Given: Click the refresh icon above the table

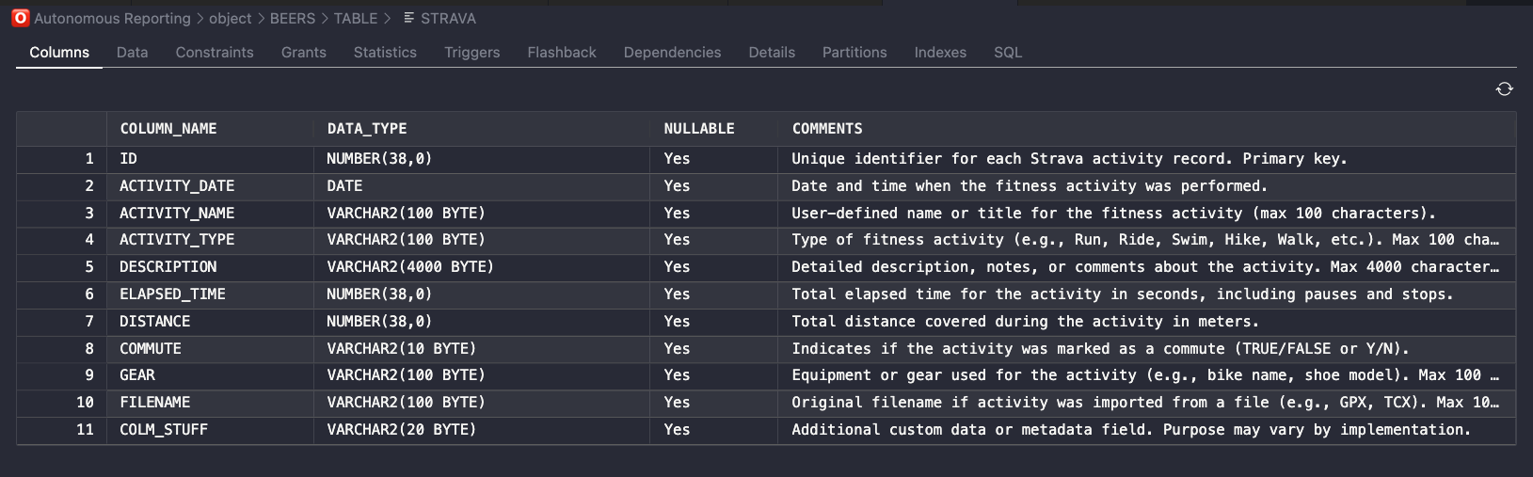Looking at the screenshot, I should 1504,88.
